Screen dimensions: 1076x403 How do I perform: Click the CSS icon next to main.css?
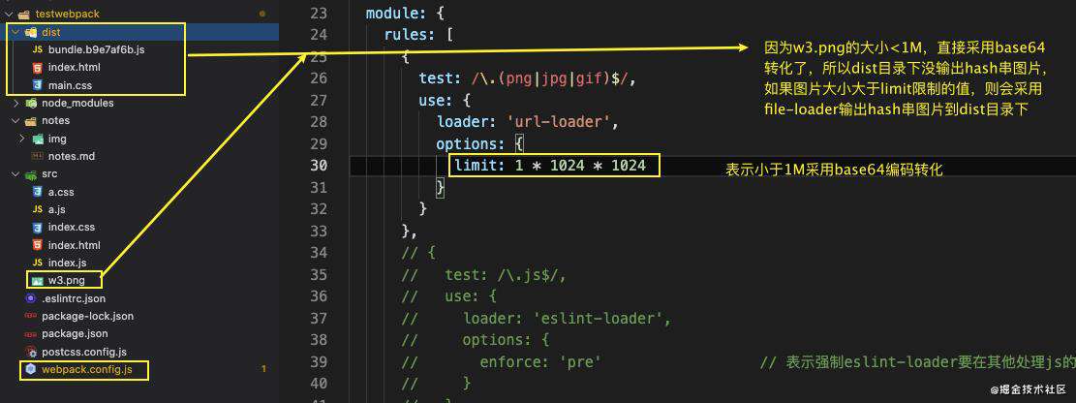coord(37,85)
